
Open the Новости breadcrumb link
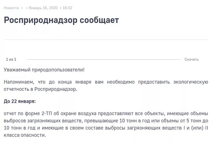tap(11, 8)
